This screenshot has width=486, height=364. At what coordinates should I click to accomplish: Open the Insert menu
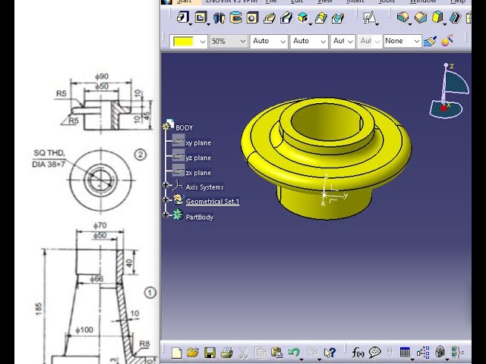pos(355,2)
